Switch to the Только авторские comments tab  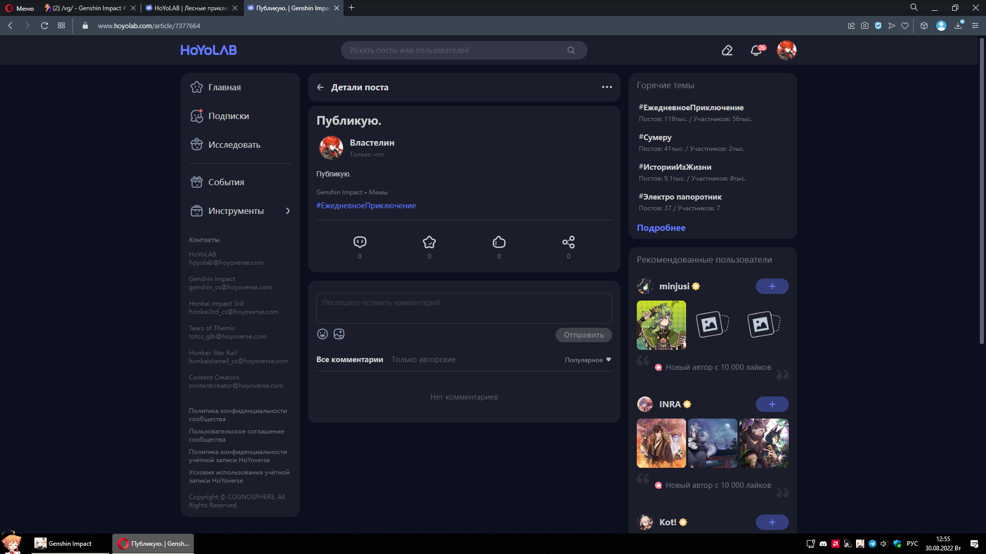pos(423,360)
